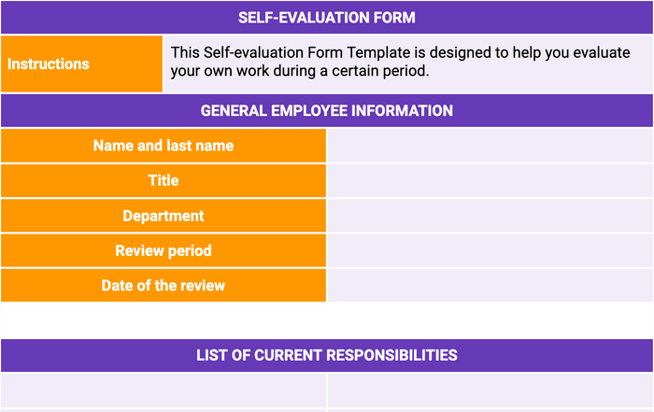Fill in the empty Name and last name field
The height and width of the screenshot is (412, 654).
pos(490,146)
